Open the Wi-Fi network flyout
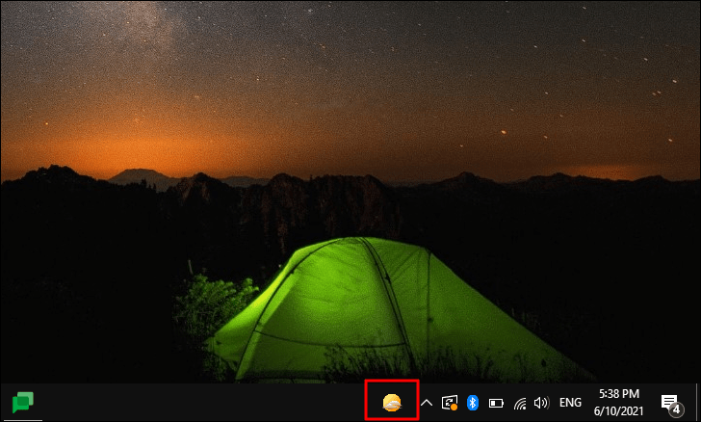This screenshot has height=422, width=701. [x=520, y=404]
